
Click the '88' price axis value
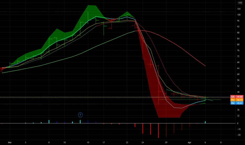click(238, 33)
